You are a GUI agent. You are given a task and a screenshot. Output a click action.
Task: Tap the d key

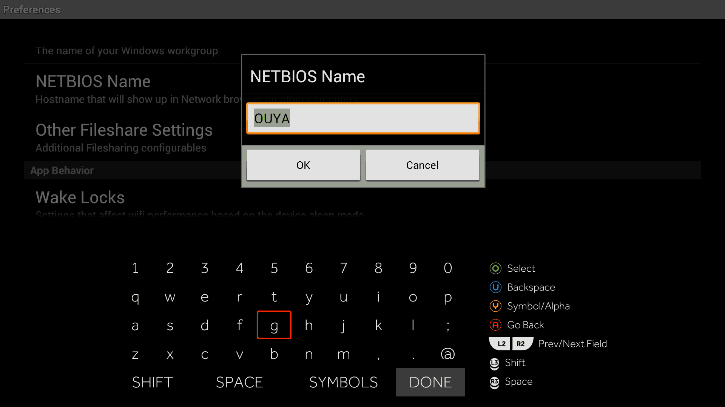[x=205, y=325]
